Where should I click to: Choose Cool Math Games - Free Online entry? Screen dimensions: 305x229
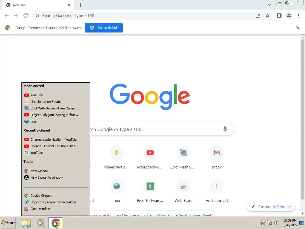(56, 108)
